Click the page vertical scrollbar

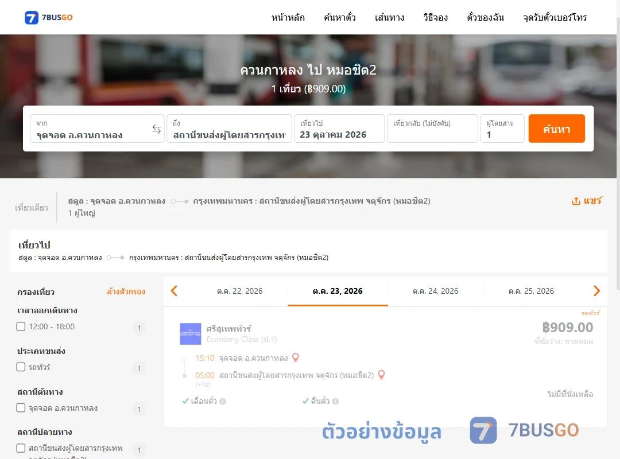[x=618, y=154]
